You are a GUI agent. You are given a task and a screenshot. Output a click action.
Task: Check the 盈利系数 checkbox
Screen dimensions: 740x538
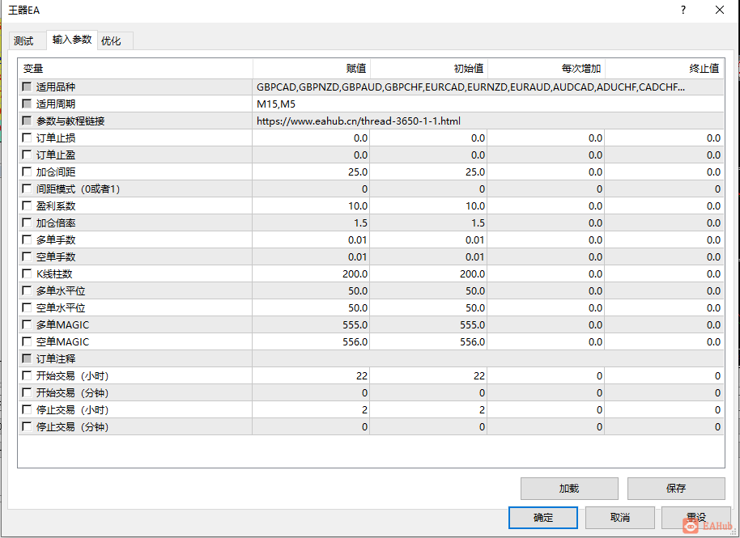27,205
